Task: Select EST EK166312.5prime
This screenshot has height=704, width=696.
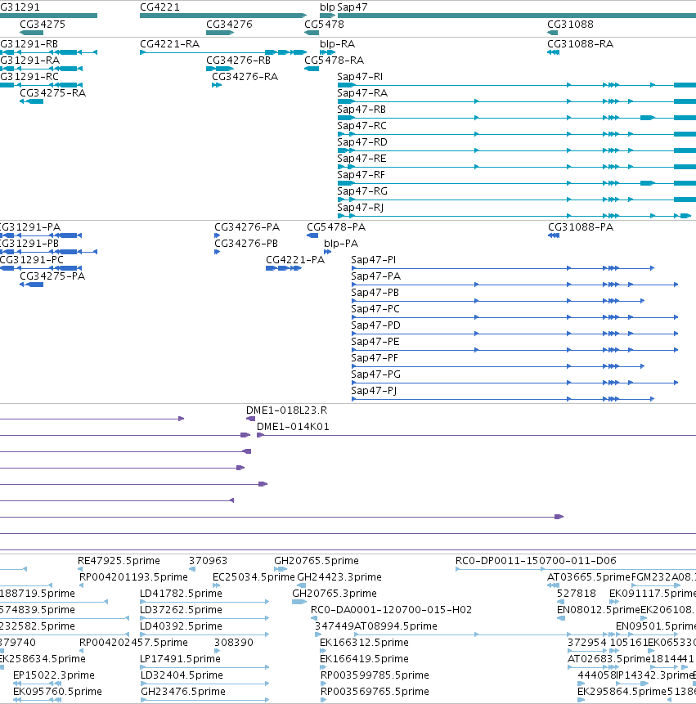Action: 364,643
